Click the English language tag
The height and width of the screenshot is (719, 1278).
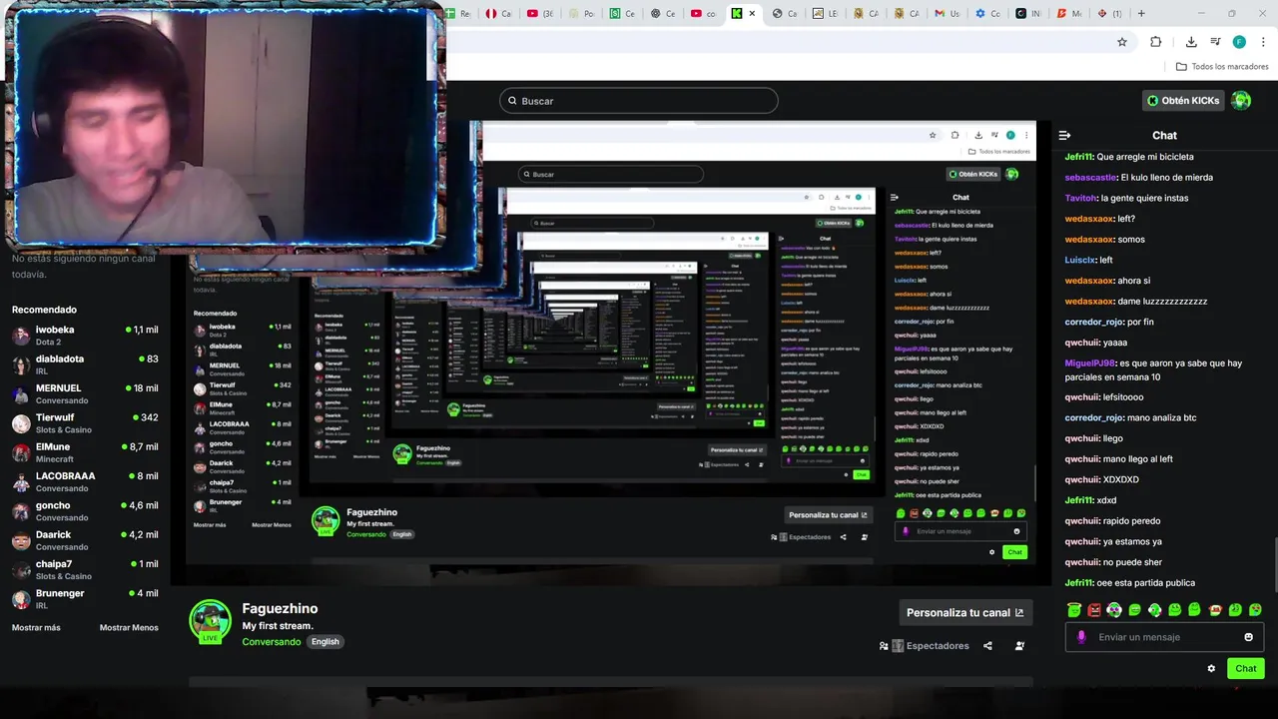point(325,641)
